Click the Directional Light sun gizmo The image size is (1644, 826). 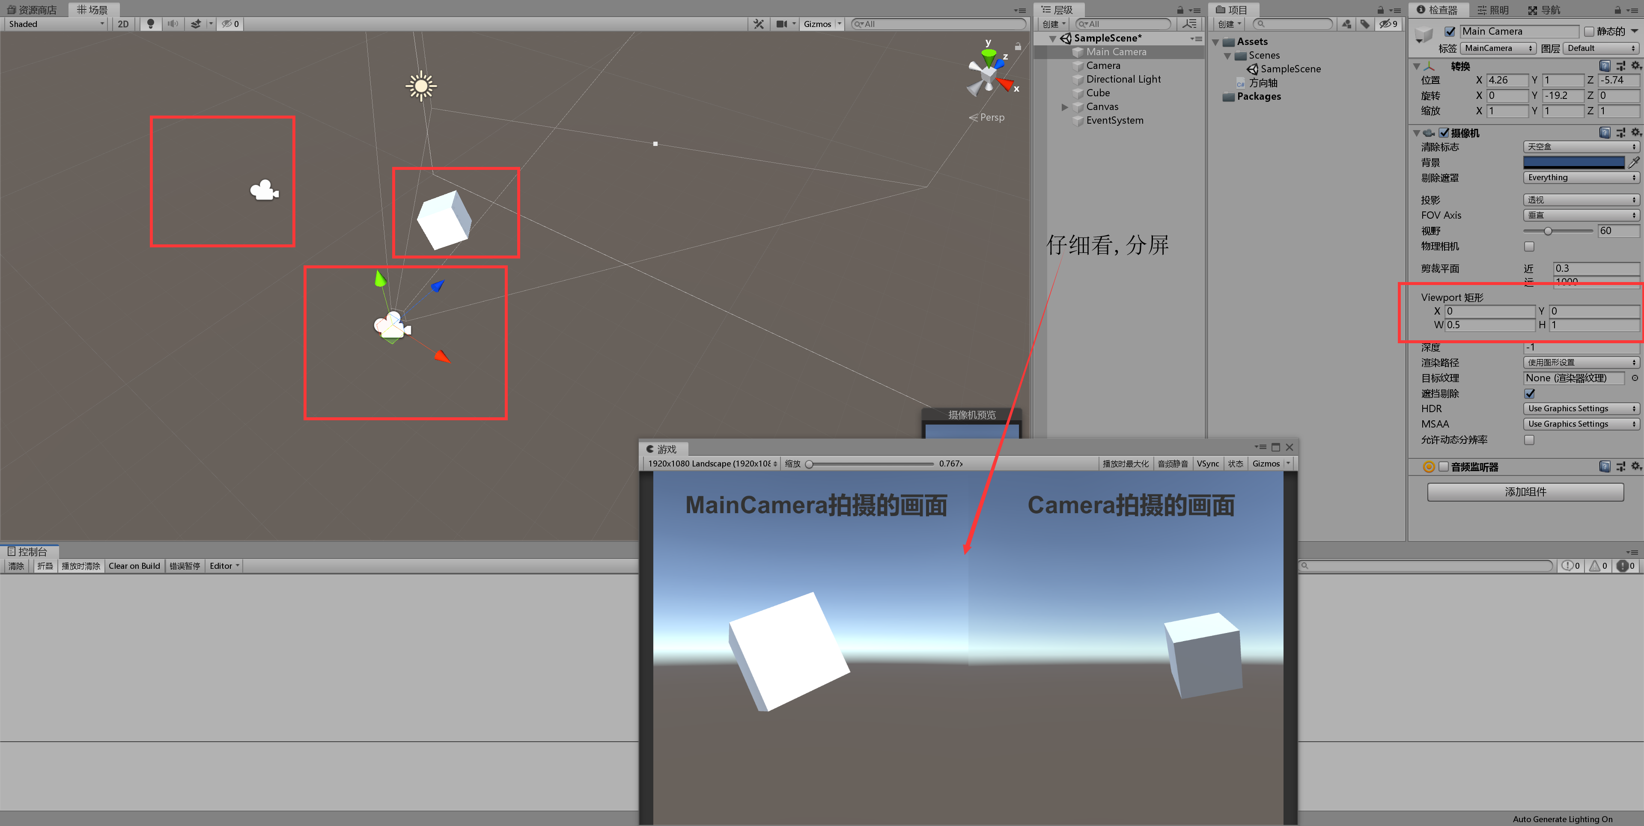point(420,86)
